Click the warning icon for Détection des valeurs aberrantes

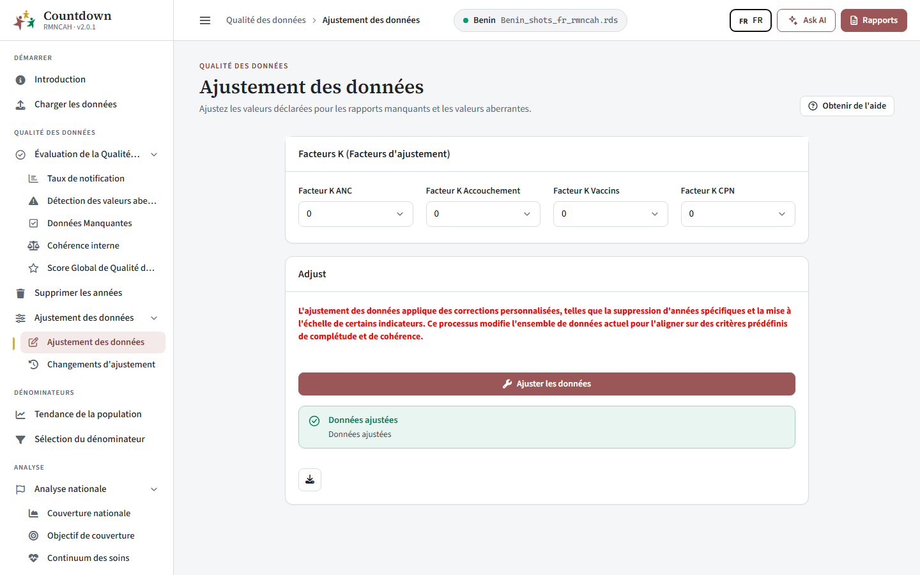(33, 201)
